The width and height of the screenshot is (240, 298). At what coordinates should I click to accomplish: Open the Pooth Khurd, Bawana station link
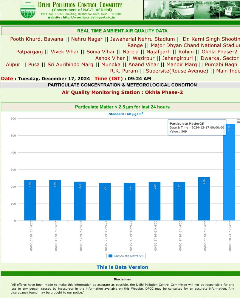pyautogui.click(x=36, y=39)
